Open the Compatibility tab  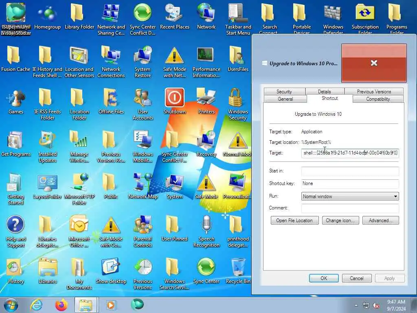(378, 99)
